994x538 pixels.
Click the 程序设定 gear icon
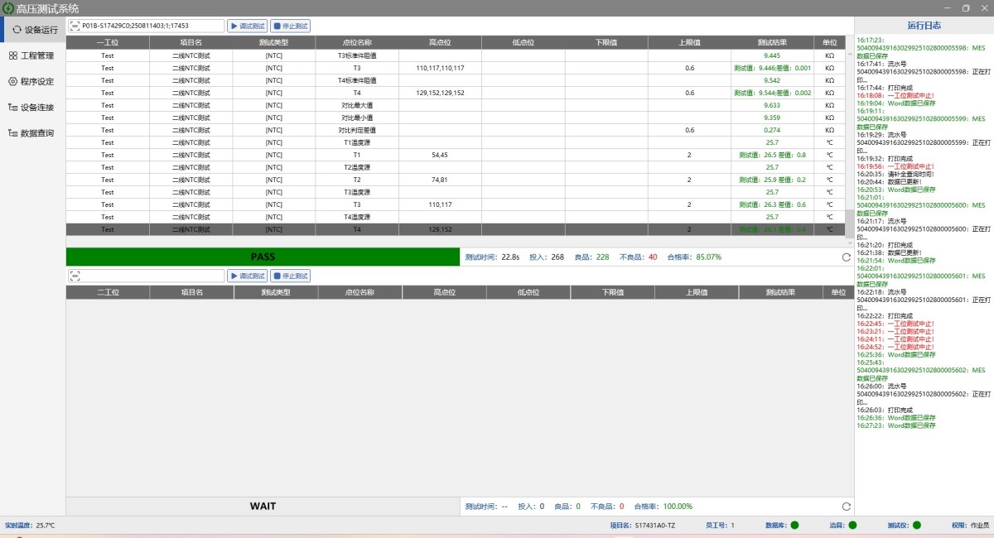click(12, 81)
